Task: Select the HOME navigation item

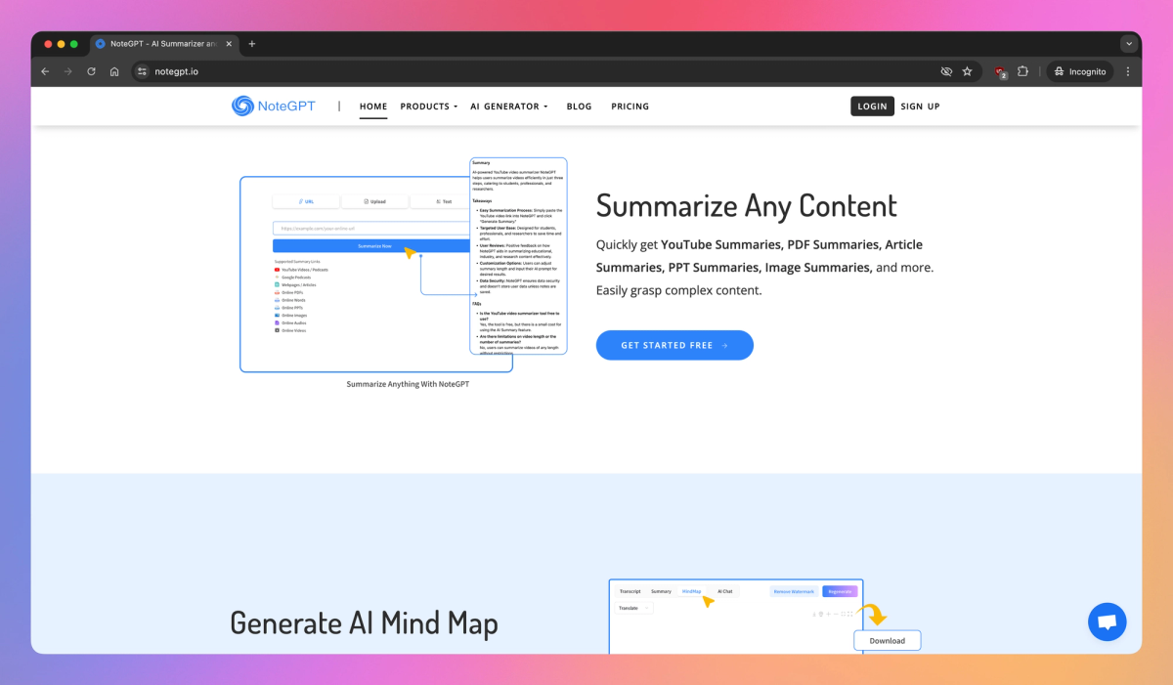Action: (x=373, y=107)
